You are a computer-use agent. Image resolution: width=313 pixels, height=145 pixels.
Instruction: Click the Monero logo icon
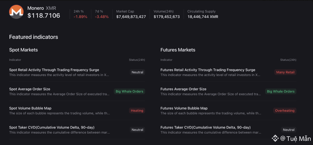[x=16, y=12]
